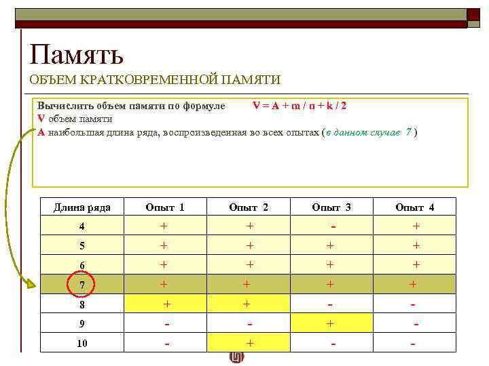Select the "Опыт 2" column header
The image size is (489, 366).
pos(249,207)
